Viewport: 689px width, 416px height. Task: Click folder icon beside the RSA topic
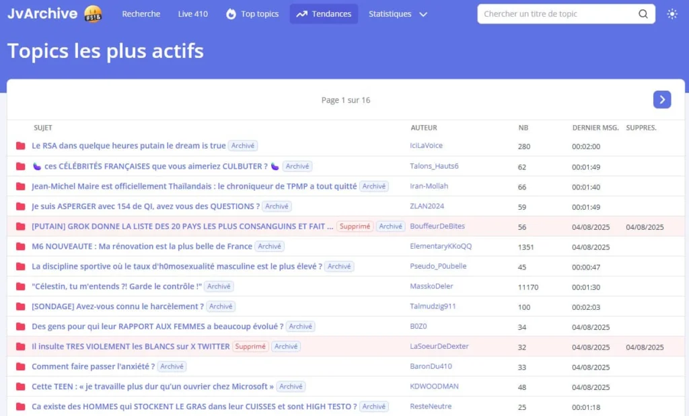coord(20,146)
